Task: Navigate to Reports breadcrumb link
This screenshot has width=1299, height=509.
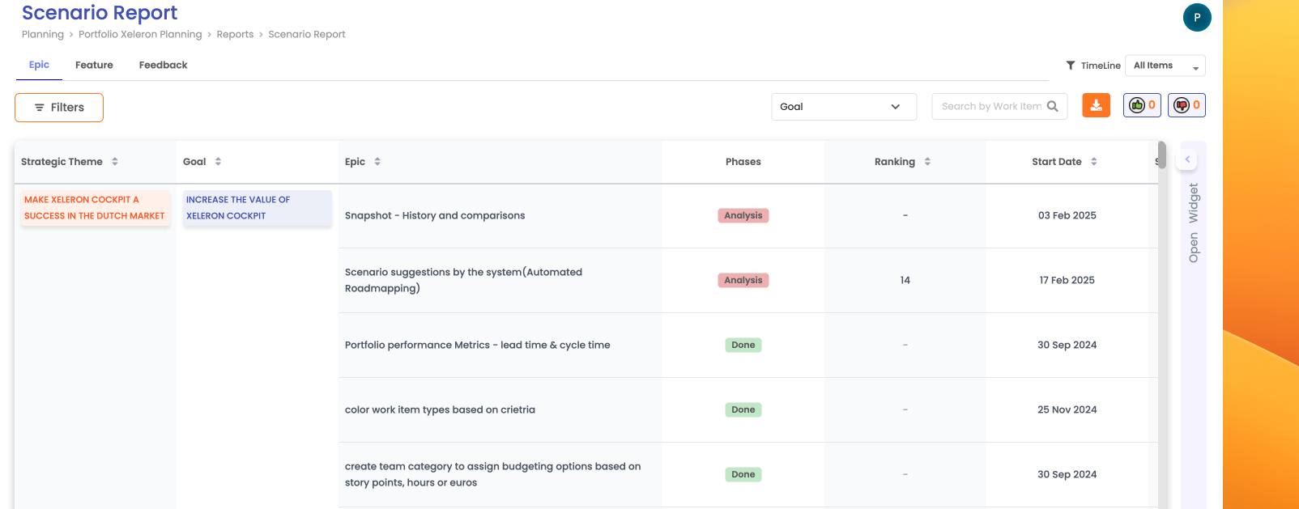Action: (235, 34)
